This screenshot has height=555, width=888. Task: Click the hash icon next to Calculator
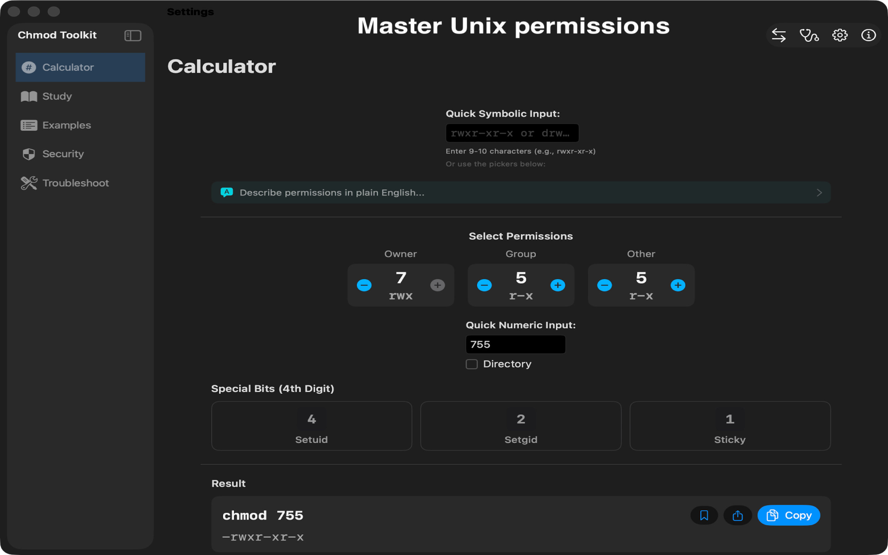[x=29, y=67]
